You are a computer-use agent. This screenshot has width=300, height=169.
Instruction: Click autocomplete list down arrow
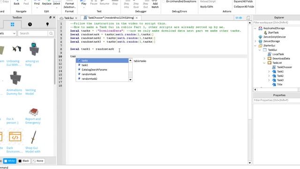130,80
